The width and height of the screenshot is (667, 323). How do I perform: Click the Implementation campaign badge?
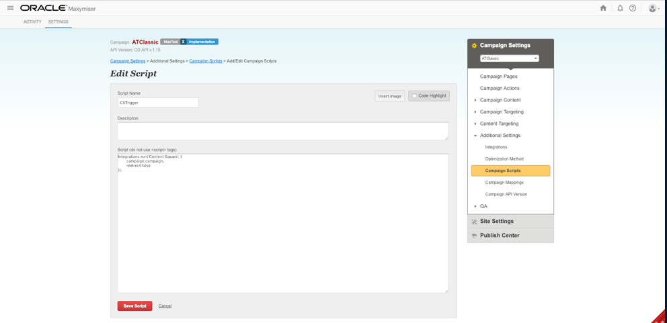(x=202, y=42)
